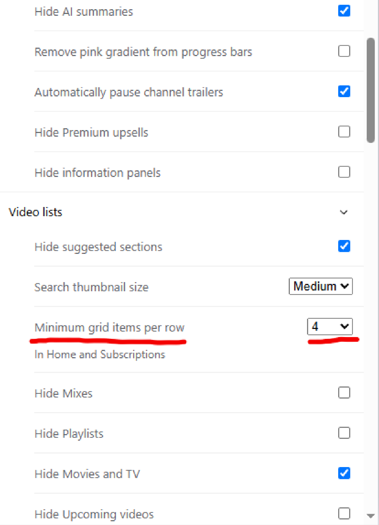Collapse Video lists section chevron
The width and height of the screenshot is (379, 525).
[x=344, y=212]
